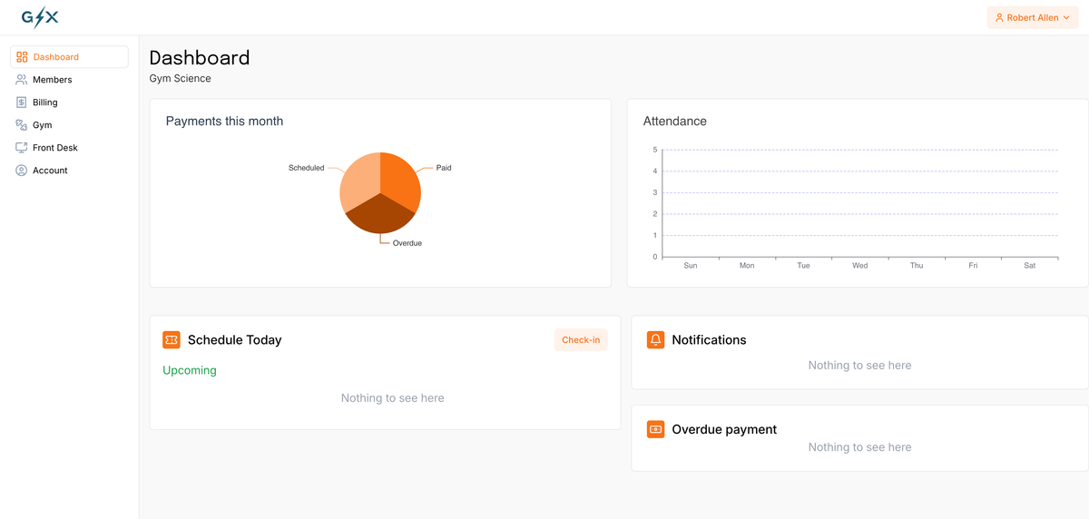1089x519 pixels.
Task: Click the Dashboard page title
Action: (200, 57)
